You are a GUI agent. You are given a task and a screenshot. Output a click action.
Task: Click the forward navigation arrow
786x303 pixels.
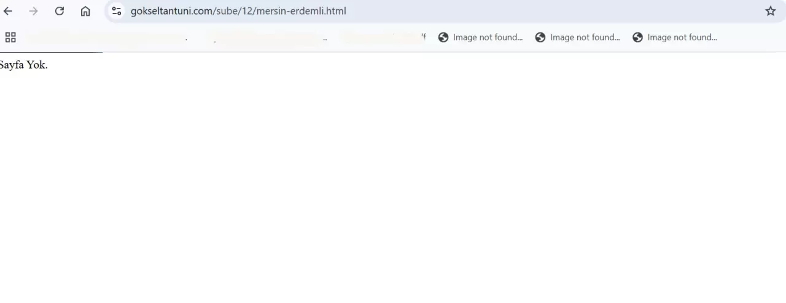click(x=34, y=11)
